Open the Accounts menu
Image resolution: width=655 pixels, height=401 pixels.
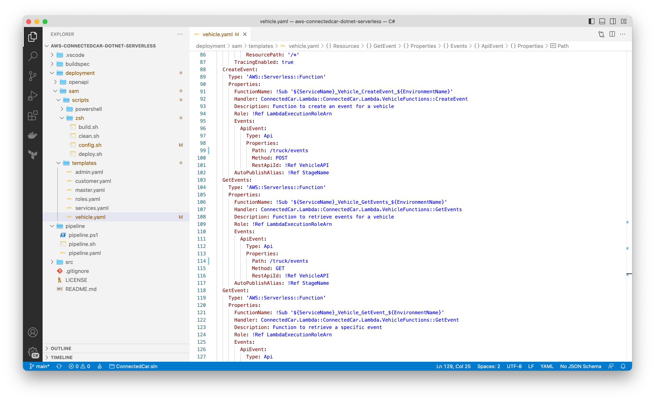click(33, 332)
